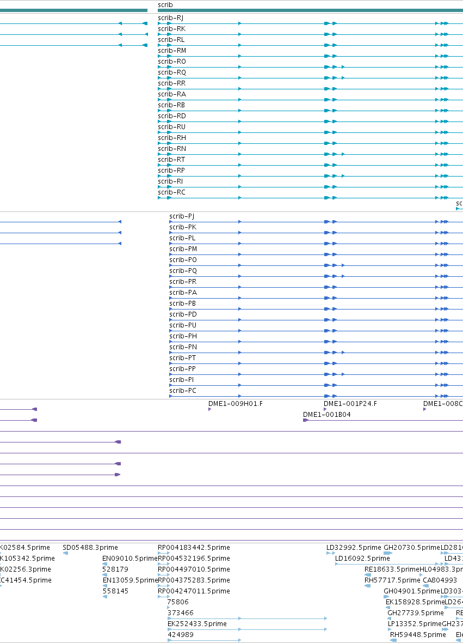Select the scrib-RK transcript label
The height and width of the screenshot is (643, 463).
pyautogui.click(x=171, y=29)
